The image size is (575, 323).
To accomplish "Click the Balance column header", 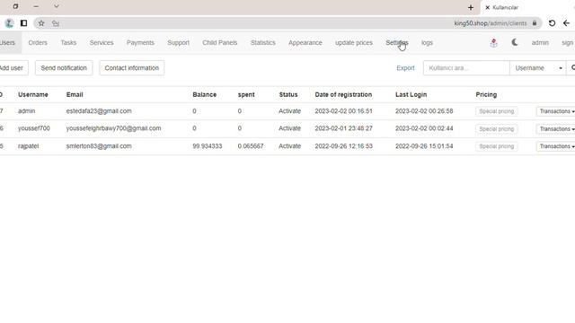I will (204, 94).
